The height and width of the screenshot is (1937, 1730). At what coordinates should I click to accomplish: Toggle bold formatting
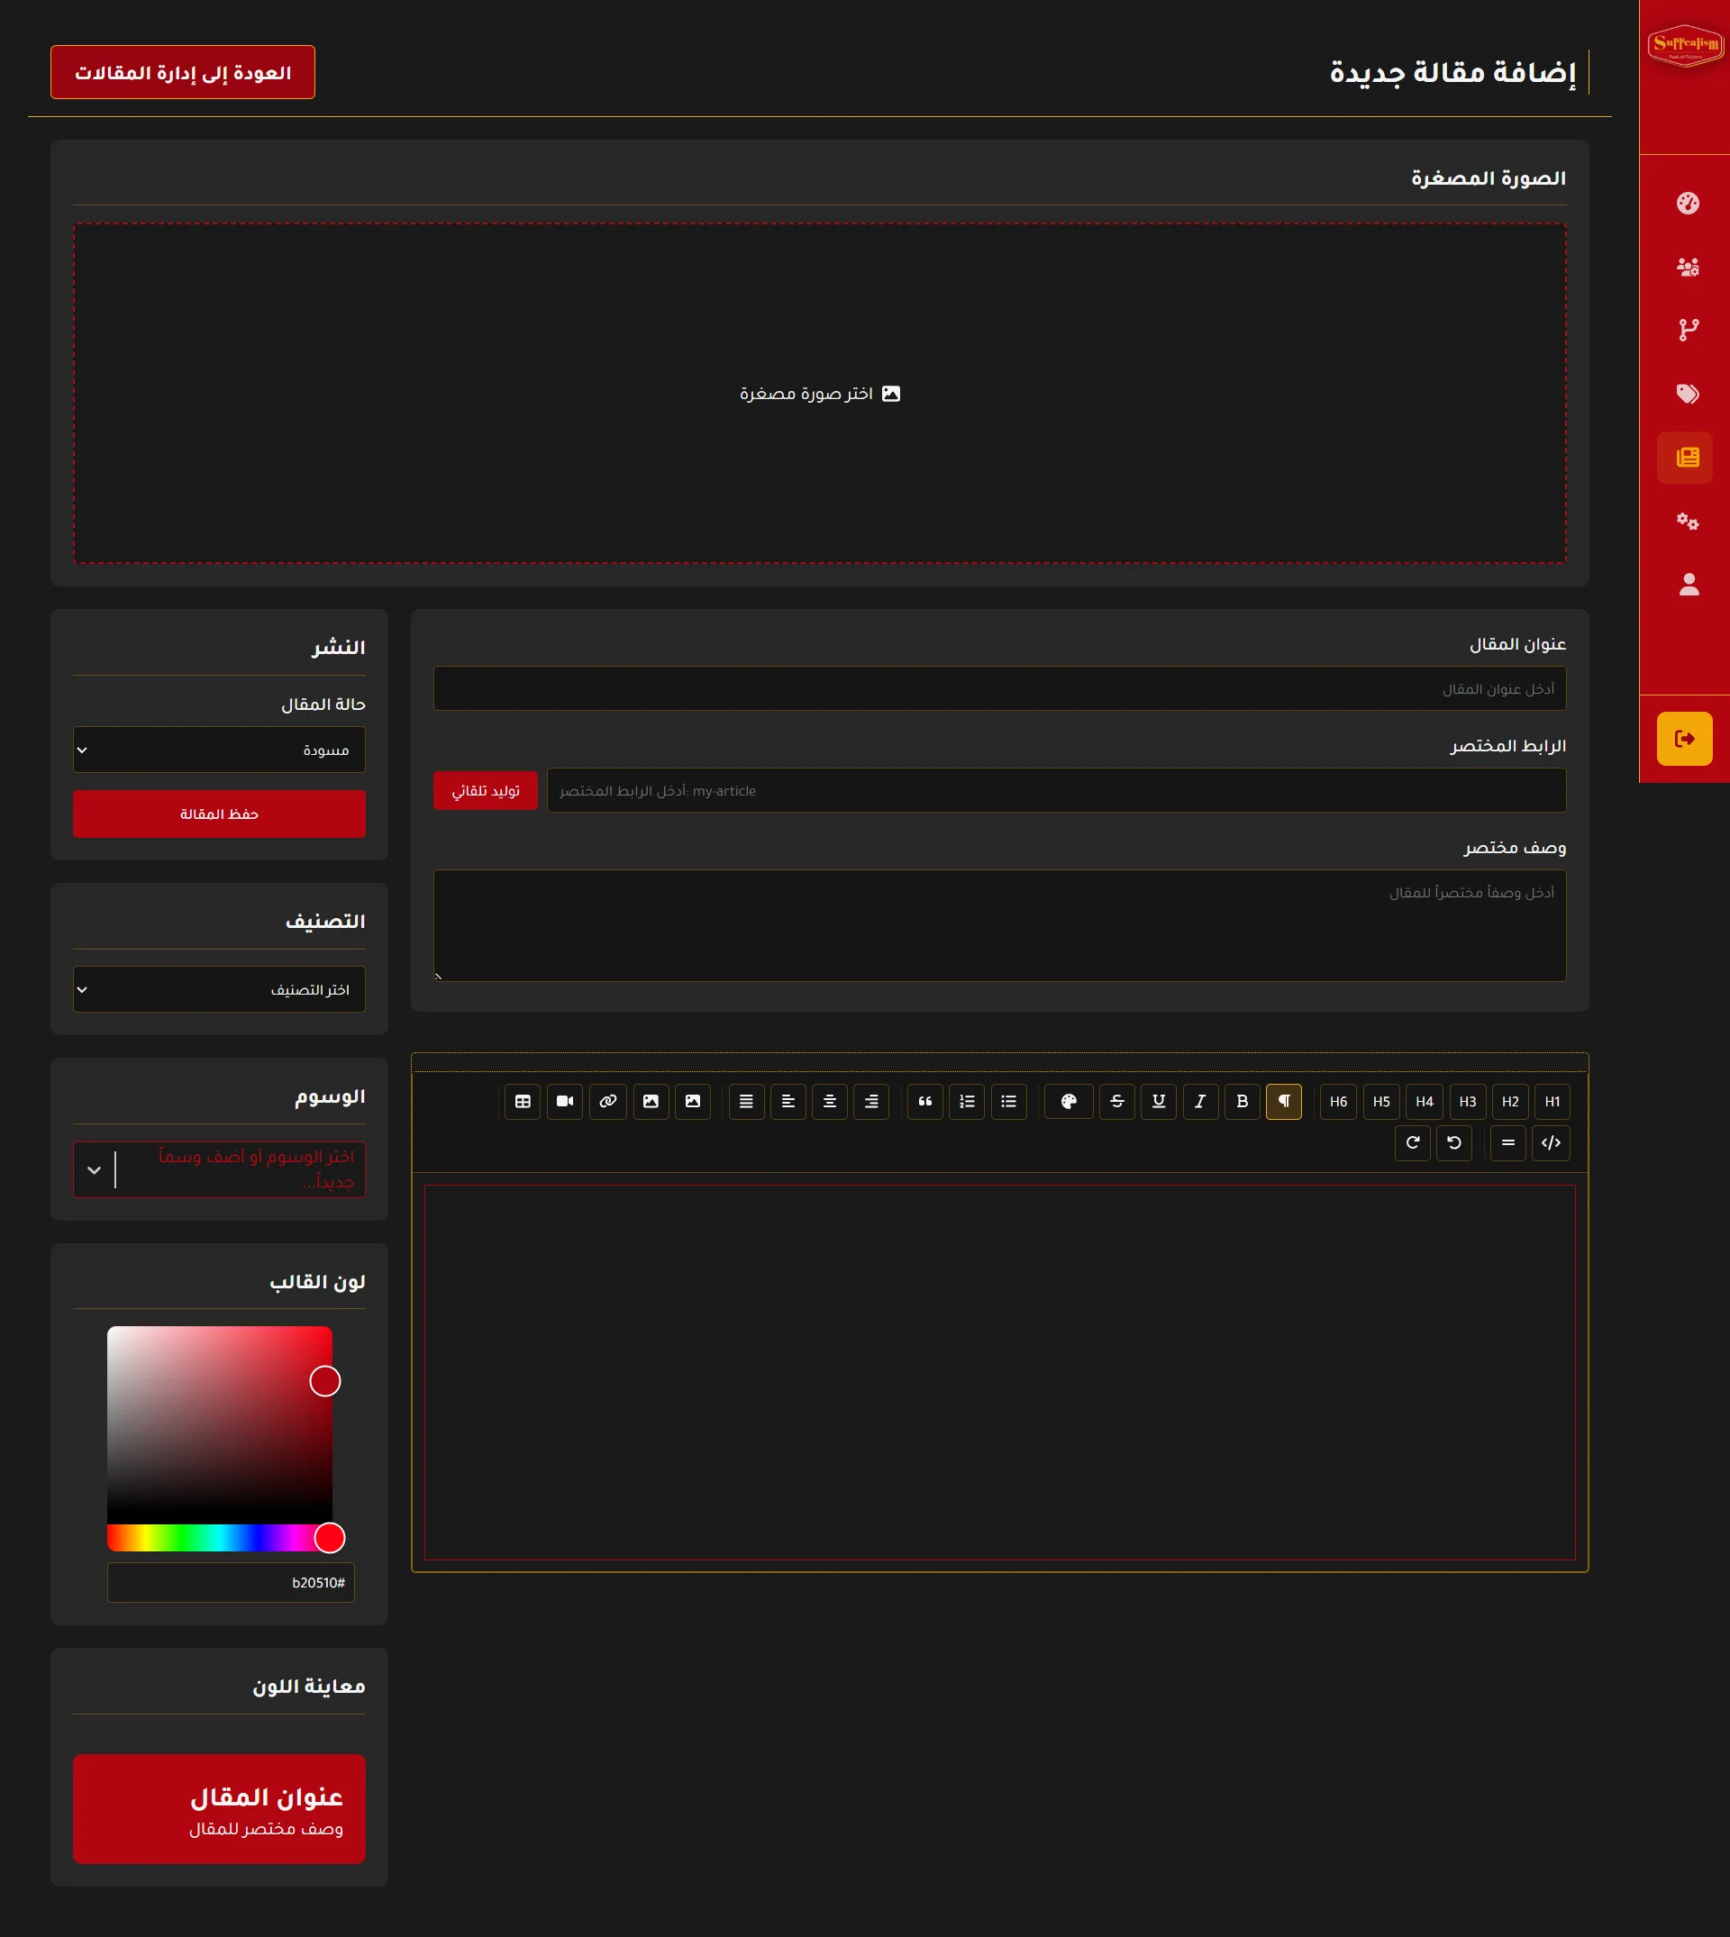tap(1243, 1102)
